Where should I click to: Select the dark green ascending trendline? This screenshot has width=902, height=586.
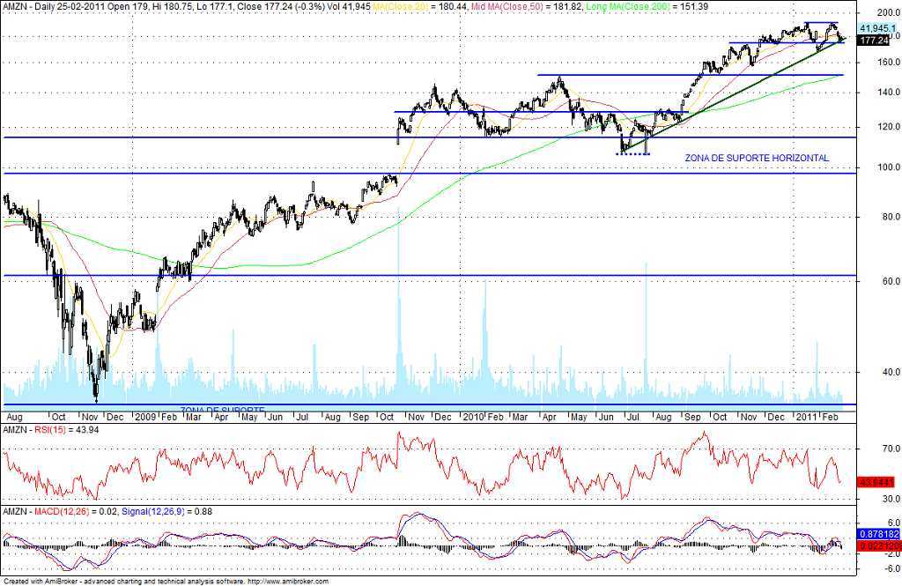(x=734, y=95)
